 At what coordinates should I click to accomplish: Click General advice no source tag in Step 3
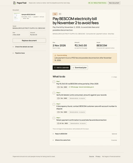point(77,112)
